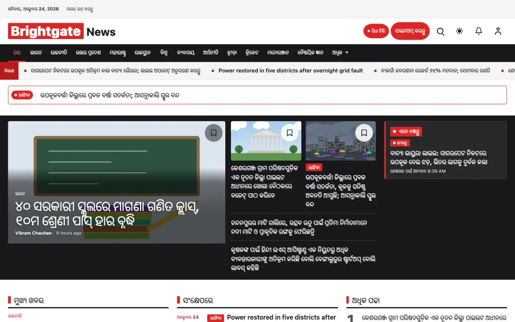Click the '9 hours ago' timestamp
This screenshot has width=515, height=322.
[x=69, y=233]
